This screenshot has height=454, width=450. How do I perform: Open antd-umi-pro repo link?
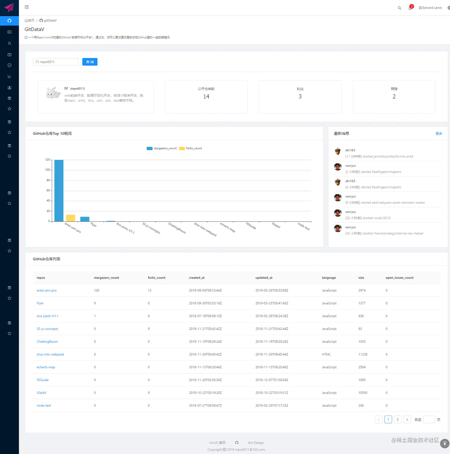point(46,290)
